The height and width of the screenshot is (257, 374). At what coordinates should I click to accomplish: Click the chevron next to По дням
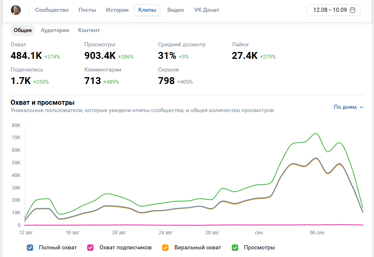point(361,107)
